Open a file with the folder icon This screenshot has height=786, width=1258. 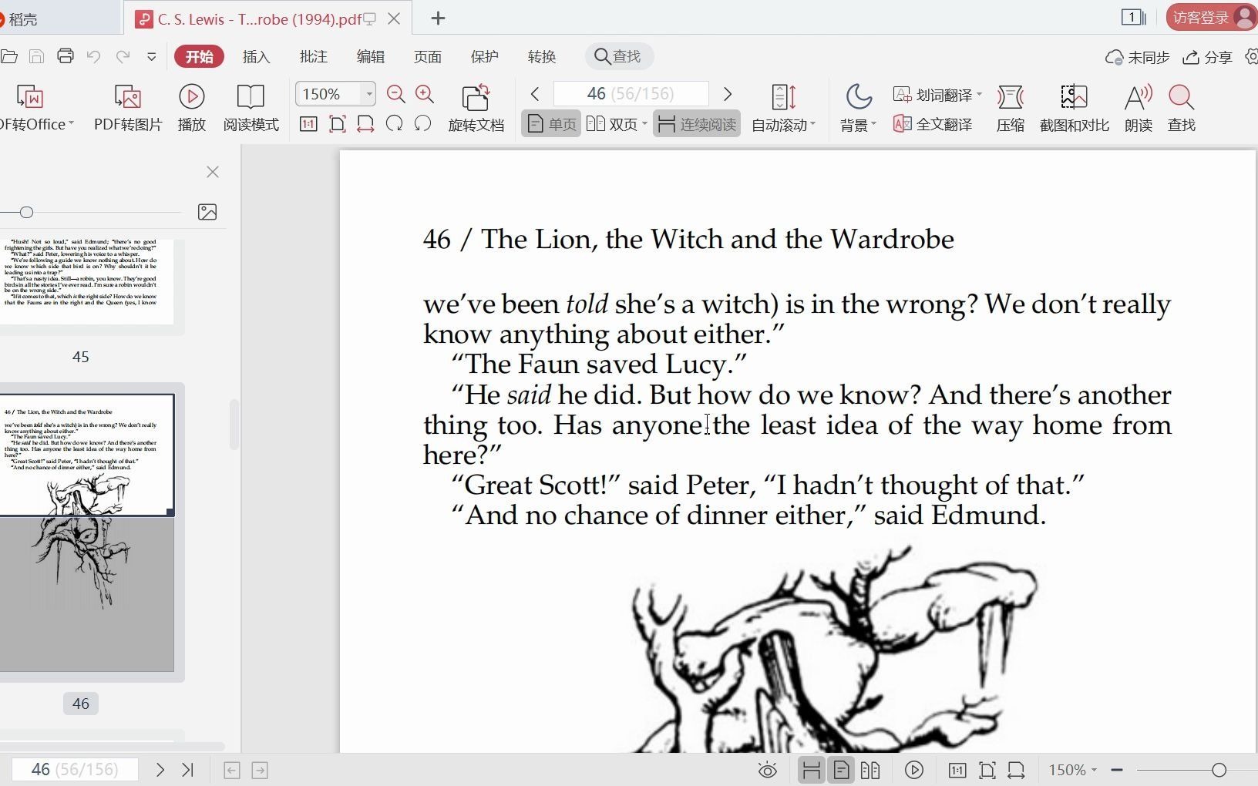pyautogui.click(x=8, y=56)
